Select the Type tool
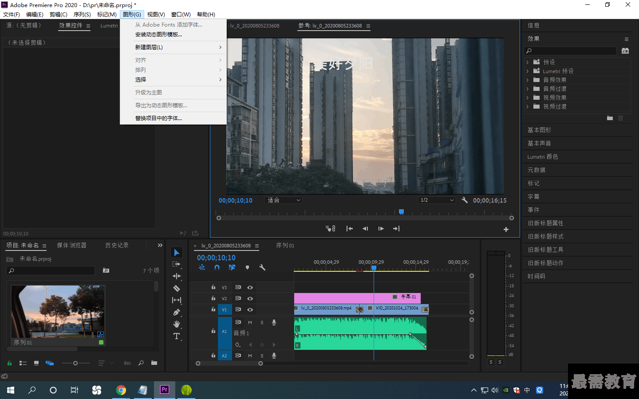 177,336
